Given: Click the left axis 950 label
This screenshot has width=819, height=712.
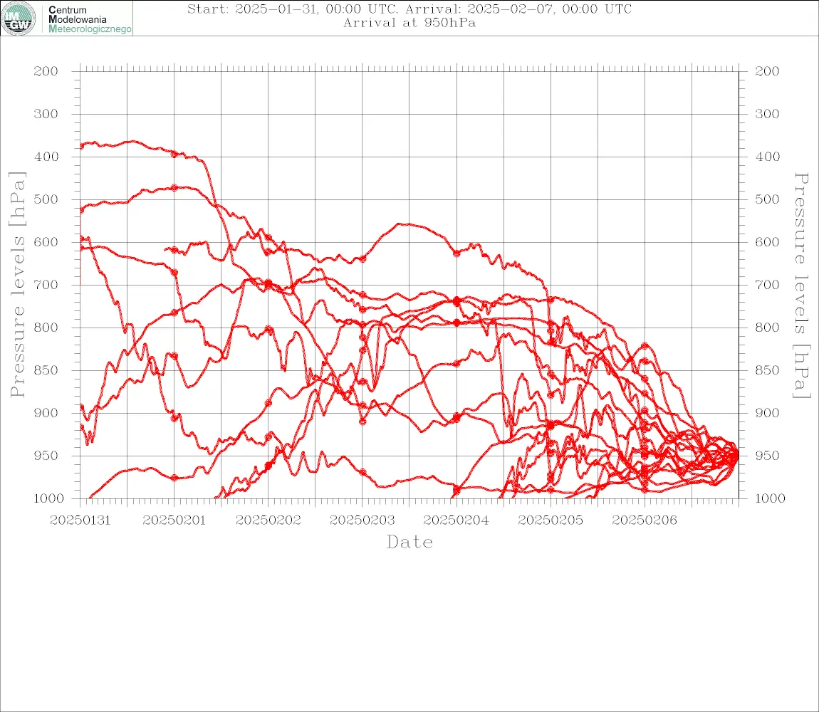Looking at the screenshot, I should 46,456.
